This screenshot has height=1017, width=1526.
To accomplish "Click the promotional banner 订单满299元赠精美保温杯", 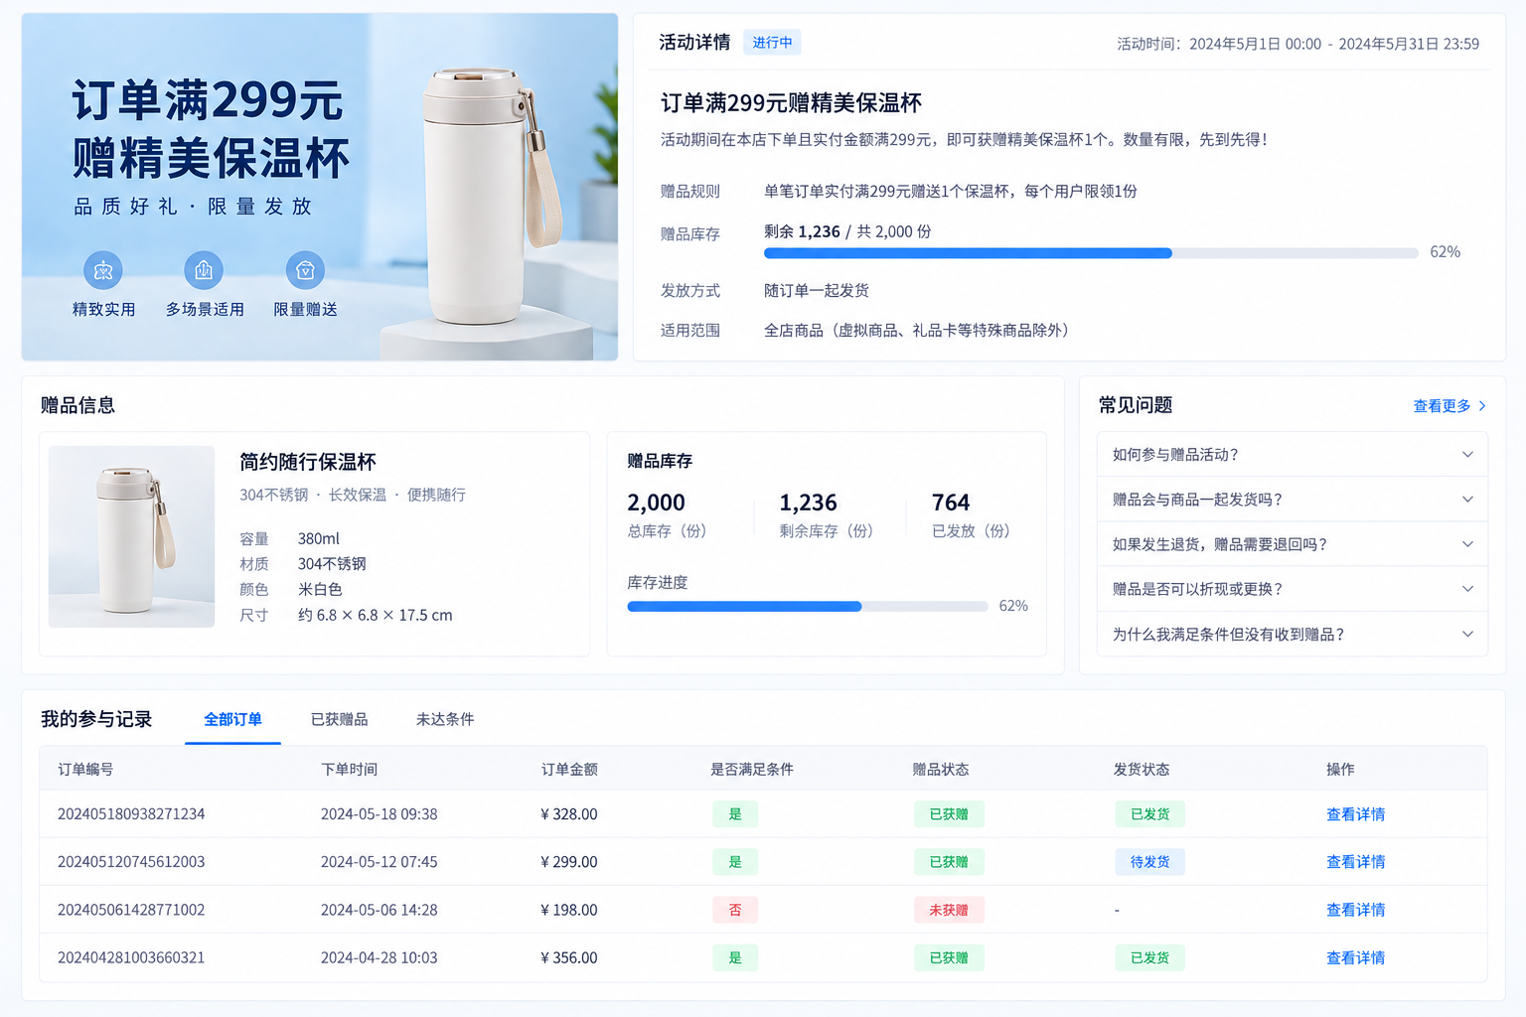I will tap(320, 187).
